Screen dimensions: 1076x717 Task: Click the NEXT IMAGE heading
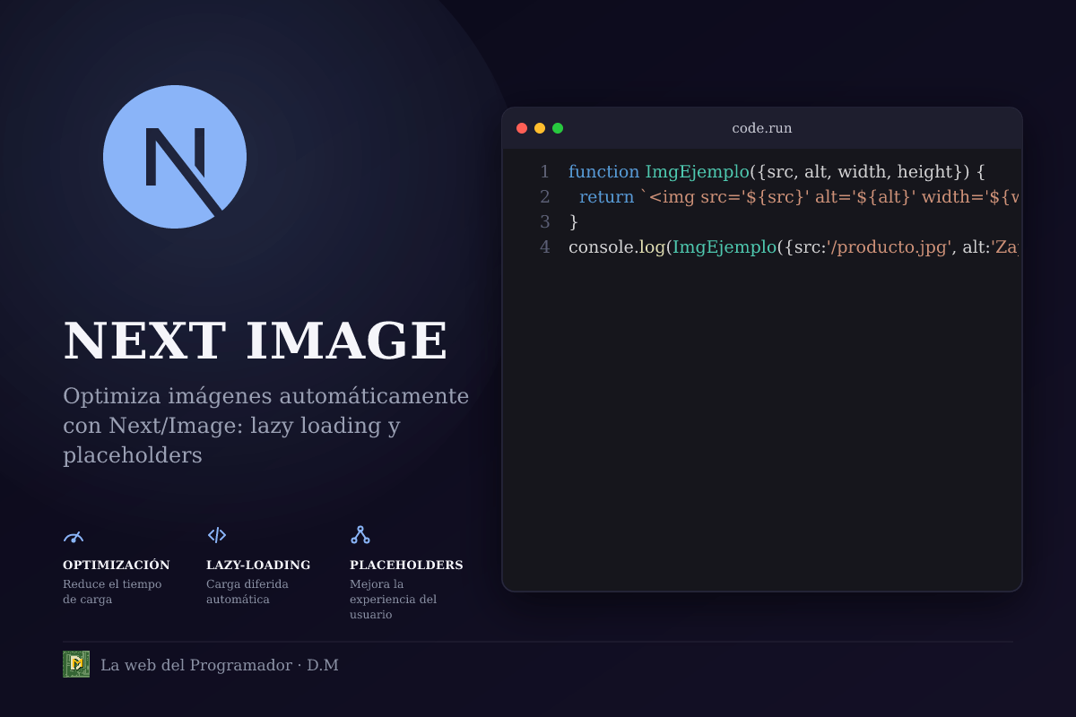[x=256, y=341]
